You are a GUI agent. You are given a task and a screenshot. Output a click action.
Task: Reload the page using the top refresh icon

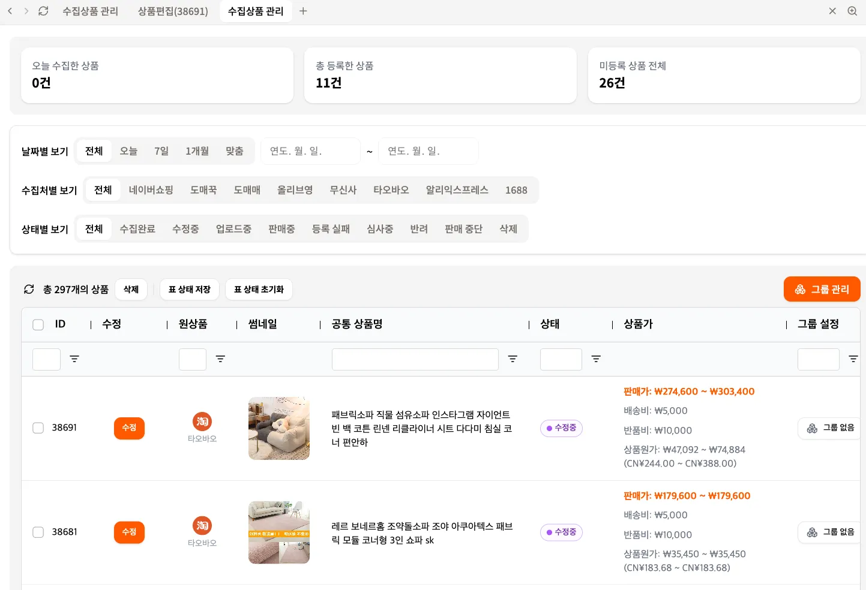(x=43, y=11)
